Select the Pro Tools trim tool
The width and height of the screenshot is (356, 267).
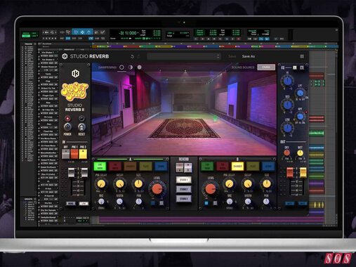coord(76,32)
